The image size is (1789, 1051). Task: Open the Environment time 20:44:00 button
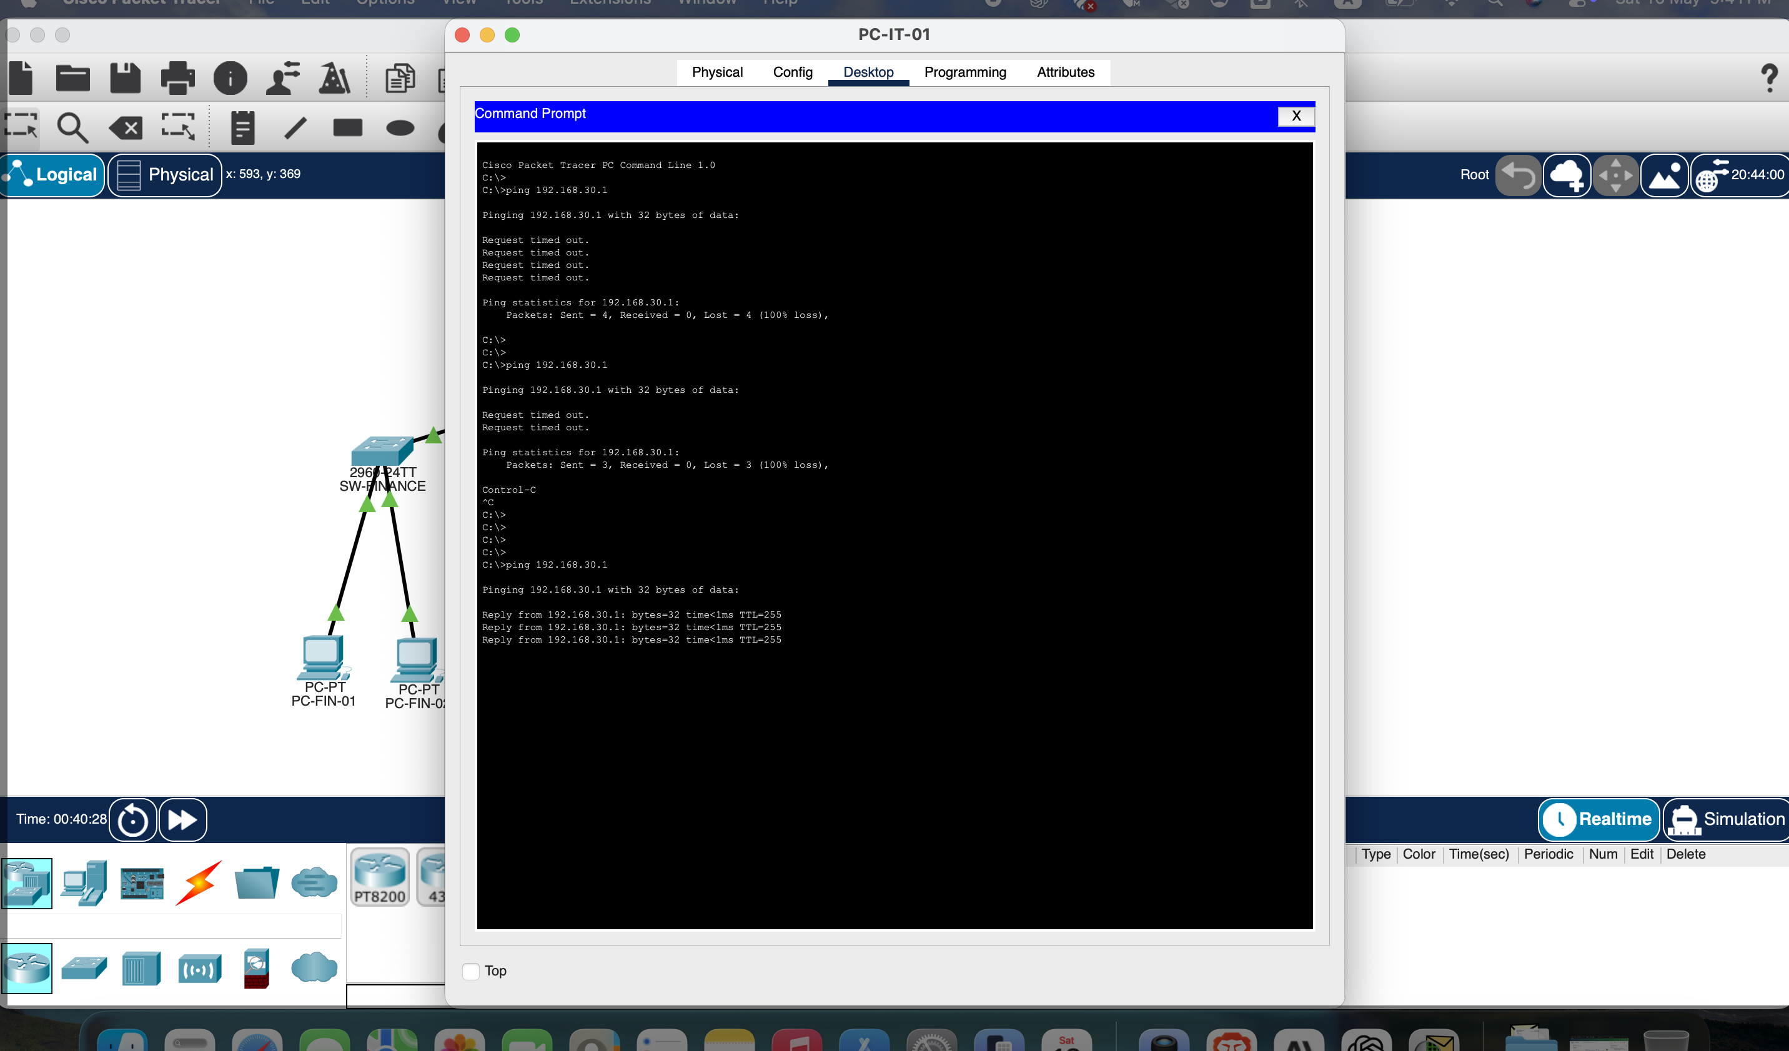1739,175
